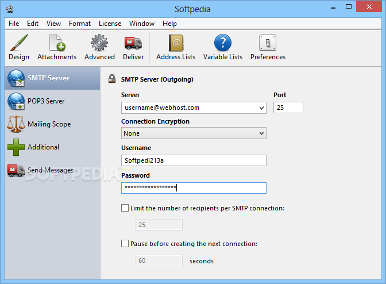Open the License menu
The width and height of the screenshot is (386, 284).
pos(110,24)
